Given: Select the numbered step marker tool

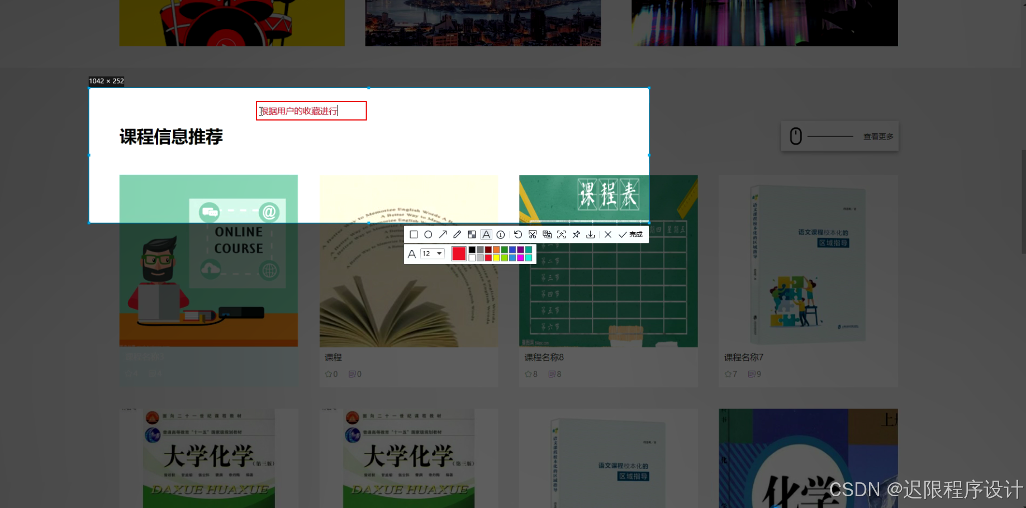Looking at the screenshot, I should click(x=501, y=234).
